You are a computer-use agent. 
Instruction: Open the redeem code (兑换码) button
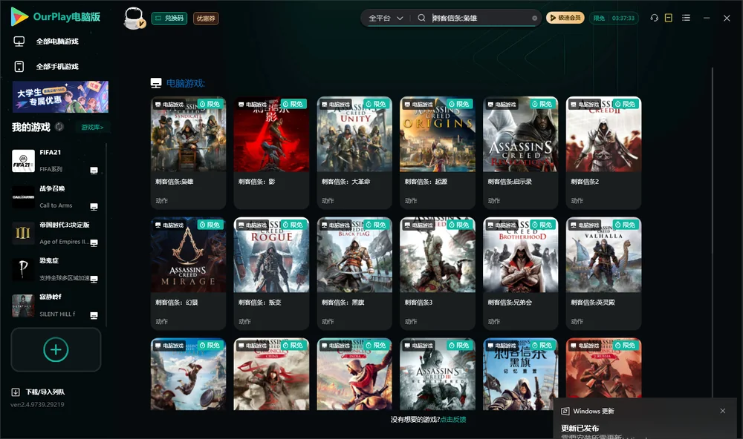169,19
